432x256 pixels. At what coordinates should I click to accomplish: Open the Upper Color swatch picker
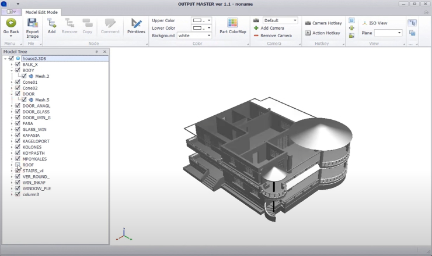(x=200, y=20)
